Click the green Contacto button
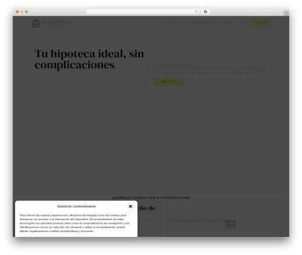The image size is (302, 255). (x=260, y=22)
